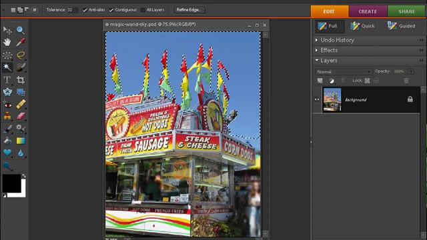Click the Intersect with Selection mode icon
This screenshot has width=427, height=240.
coord(35,10)
